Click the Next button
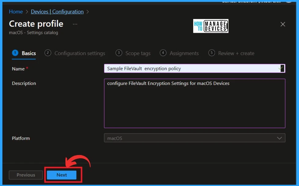The width and height of the screenshot is (299, 186). [x=61, y=175]
